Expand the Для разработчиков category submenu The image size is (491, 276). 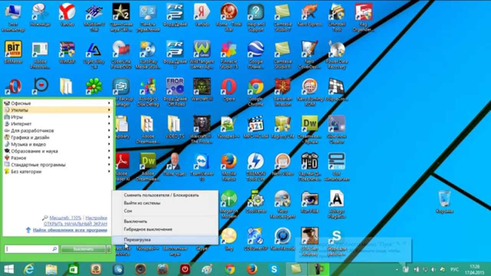click(x=58, y=131)
